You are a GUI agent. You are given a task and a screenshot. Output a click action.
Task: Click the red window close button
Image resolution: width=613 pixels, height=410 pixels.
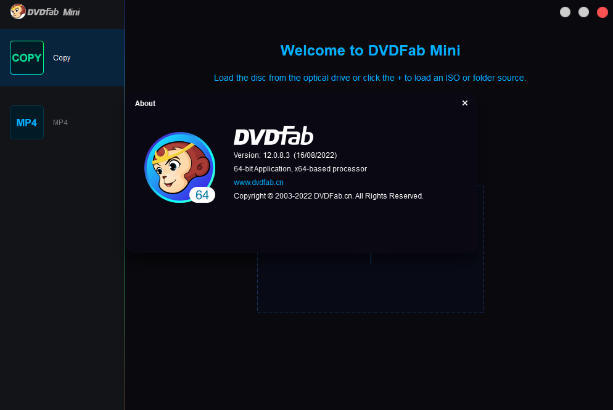[603, 12]
